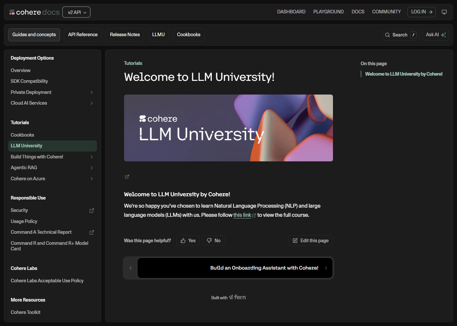Open DOCS in the top navigation
This screenshot has width=457, height=326.
click(358, 12)
